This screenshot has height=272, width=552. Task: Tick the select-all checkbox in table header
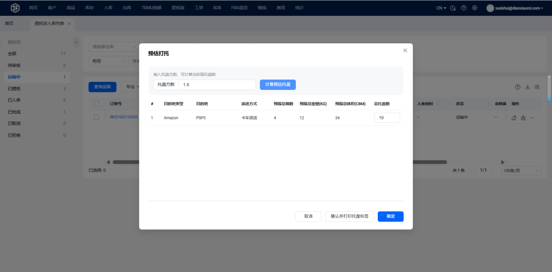point(96,104)
